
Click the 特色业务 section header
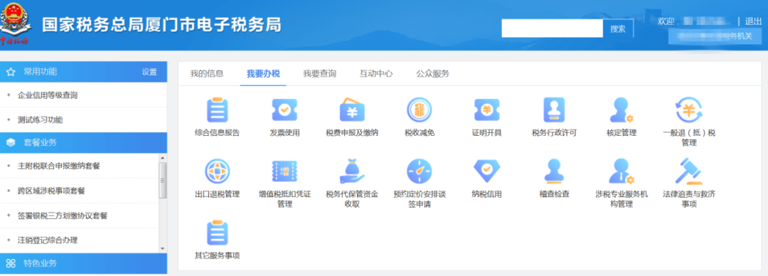[x=83, y=263]
